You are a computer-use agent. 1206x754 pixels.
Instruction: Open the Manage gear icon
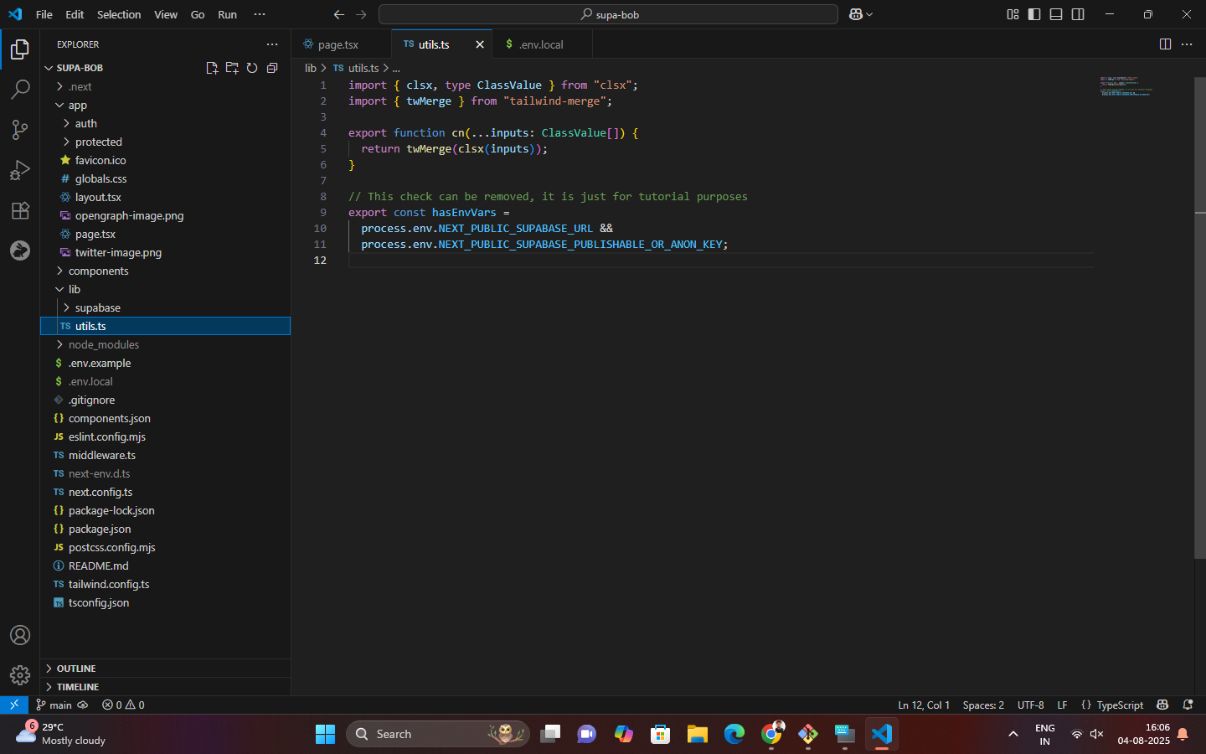pos(20,675)
